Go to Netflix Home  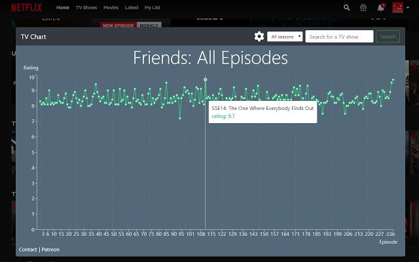pos(63,7)
